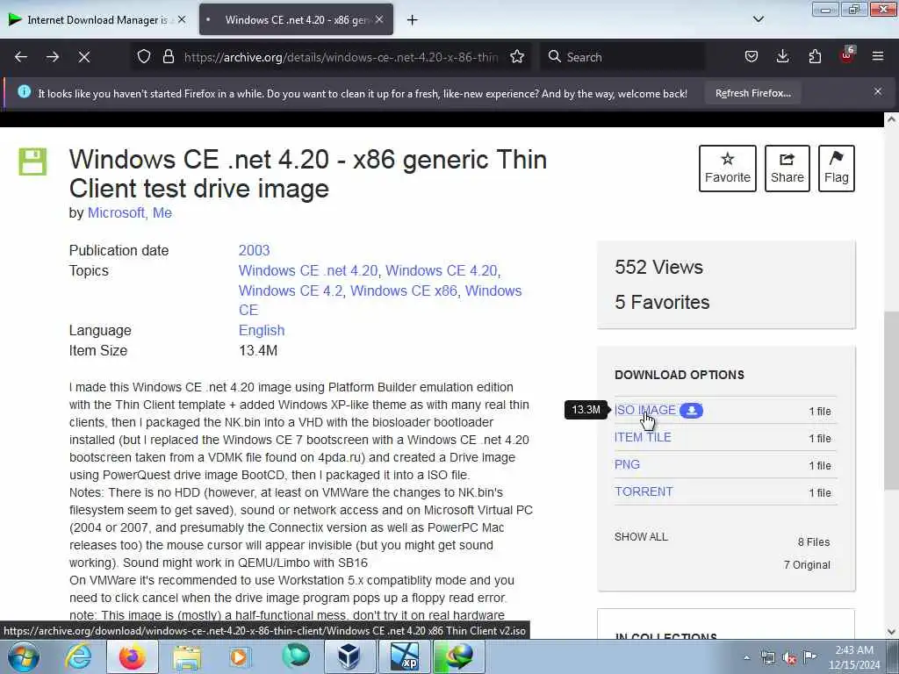Open the Firefox hamburger application menu

click(x=878, y=56)
